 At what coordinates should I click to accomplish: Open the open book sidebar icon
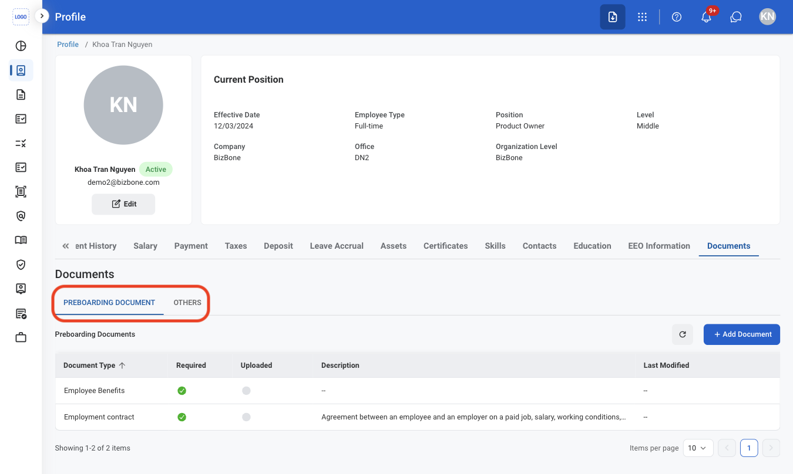[21, 240]
